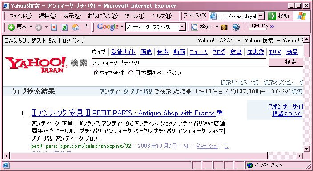Screen dimensions: 313x171
Task: Switch to 動画 search tab
Action: [179, 52]
